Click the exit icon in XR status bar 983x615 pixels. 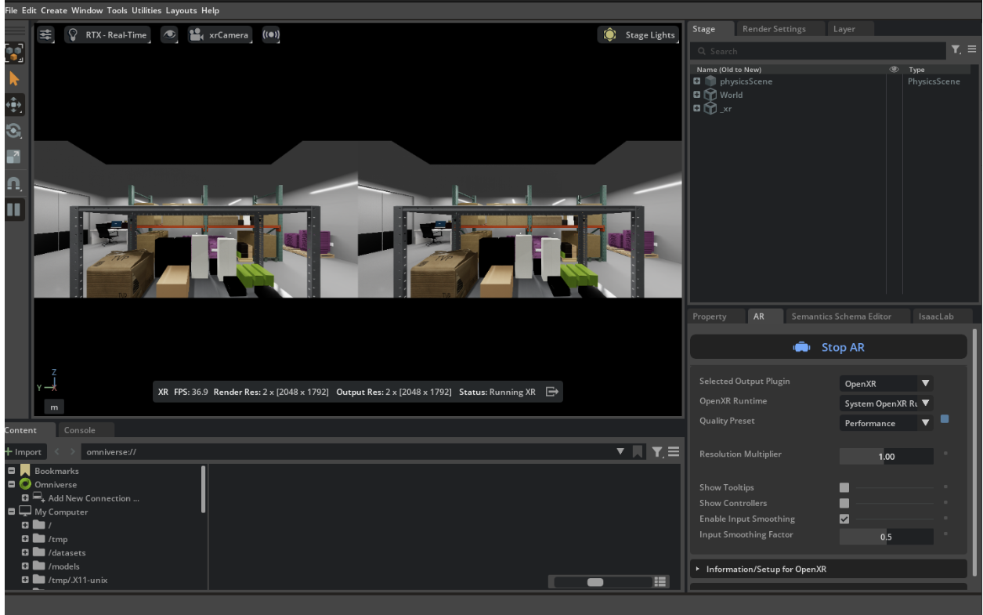click(x=551, y=392)
